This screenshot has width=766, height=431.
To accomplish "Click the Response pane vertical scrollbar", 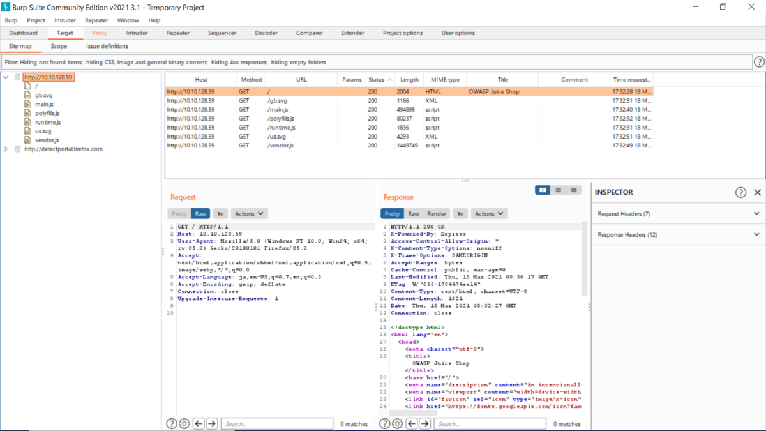I will [x=585, y=259].
